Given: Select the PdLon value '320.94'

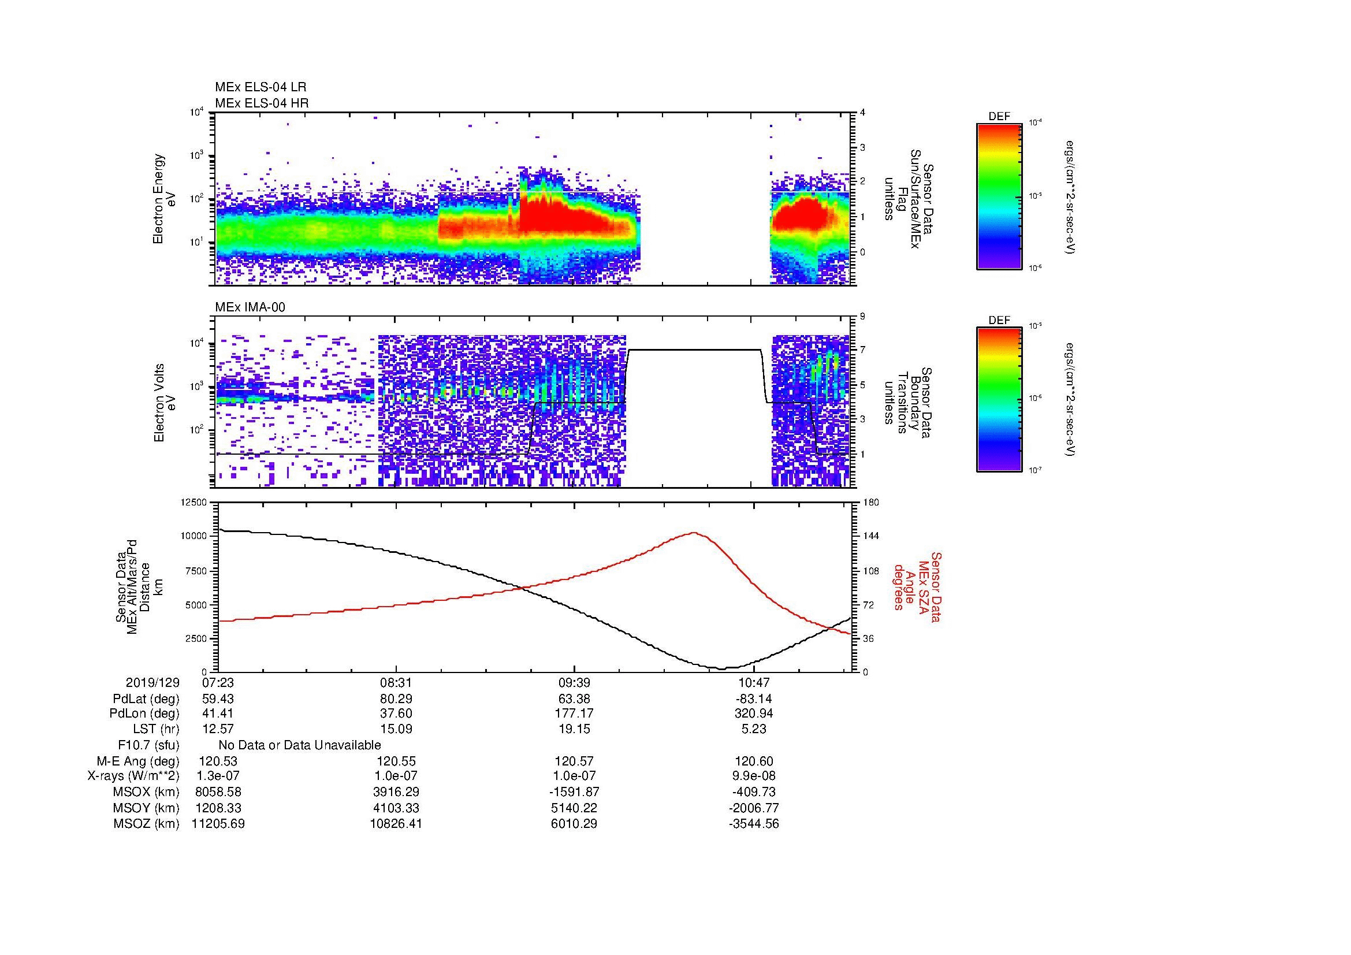Looking at the screenshot, I should 754,714.
